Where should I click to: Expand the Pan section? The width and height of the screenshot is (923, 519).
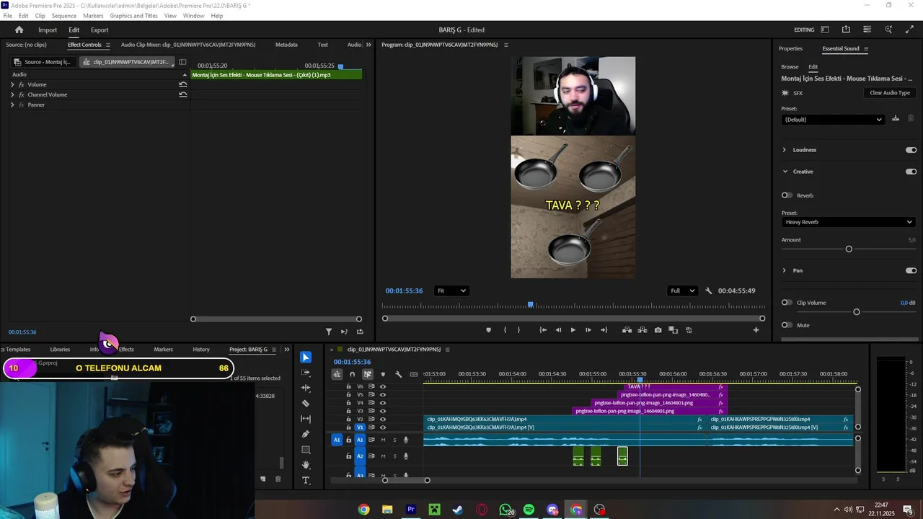point(785,270)
